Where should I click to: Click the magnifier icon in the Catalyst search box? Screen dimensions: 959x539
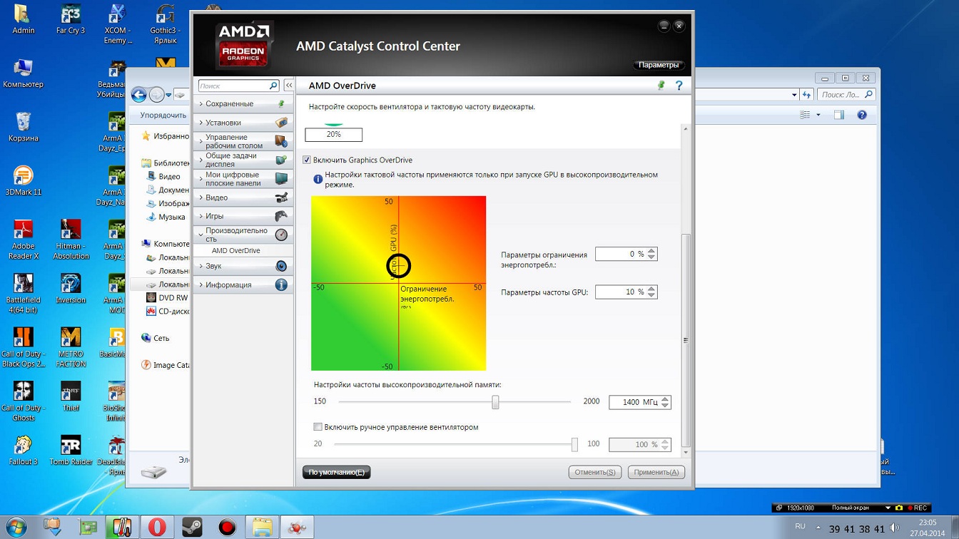coord(273,86)
